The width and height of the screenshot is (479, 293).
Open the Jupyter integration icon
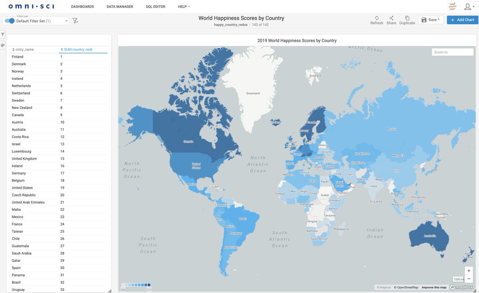(452, 6)
